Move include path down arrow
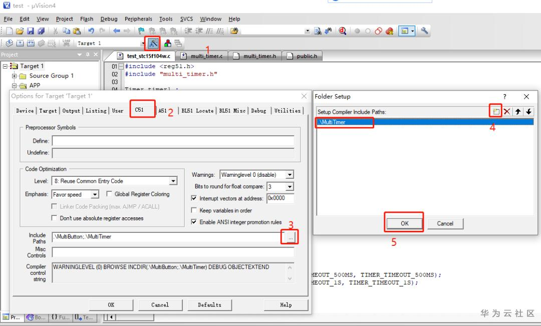The height and width of the screenshot is (326, 541). tap(528, 112)
